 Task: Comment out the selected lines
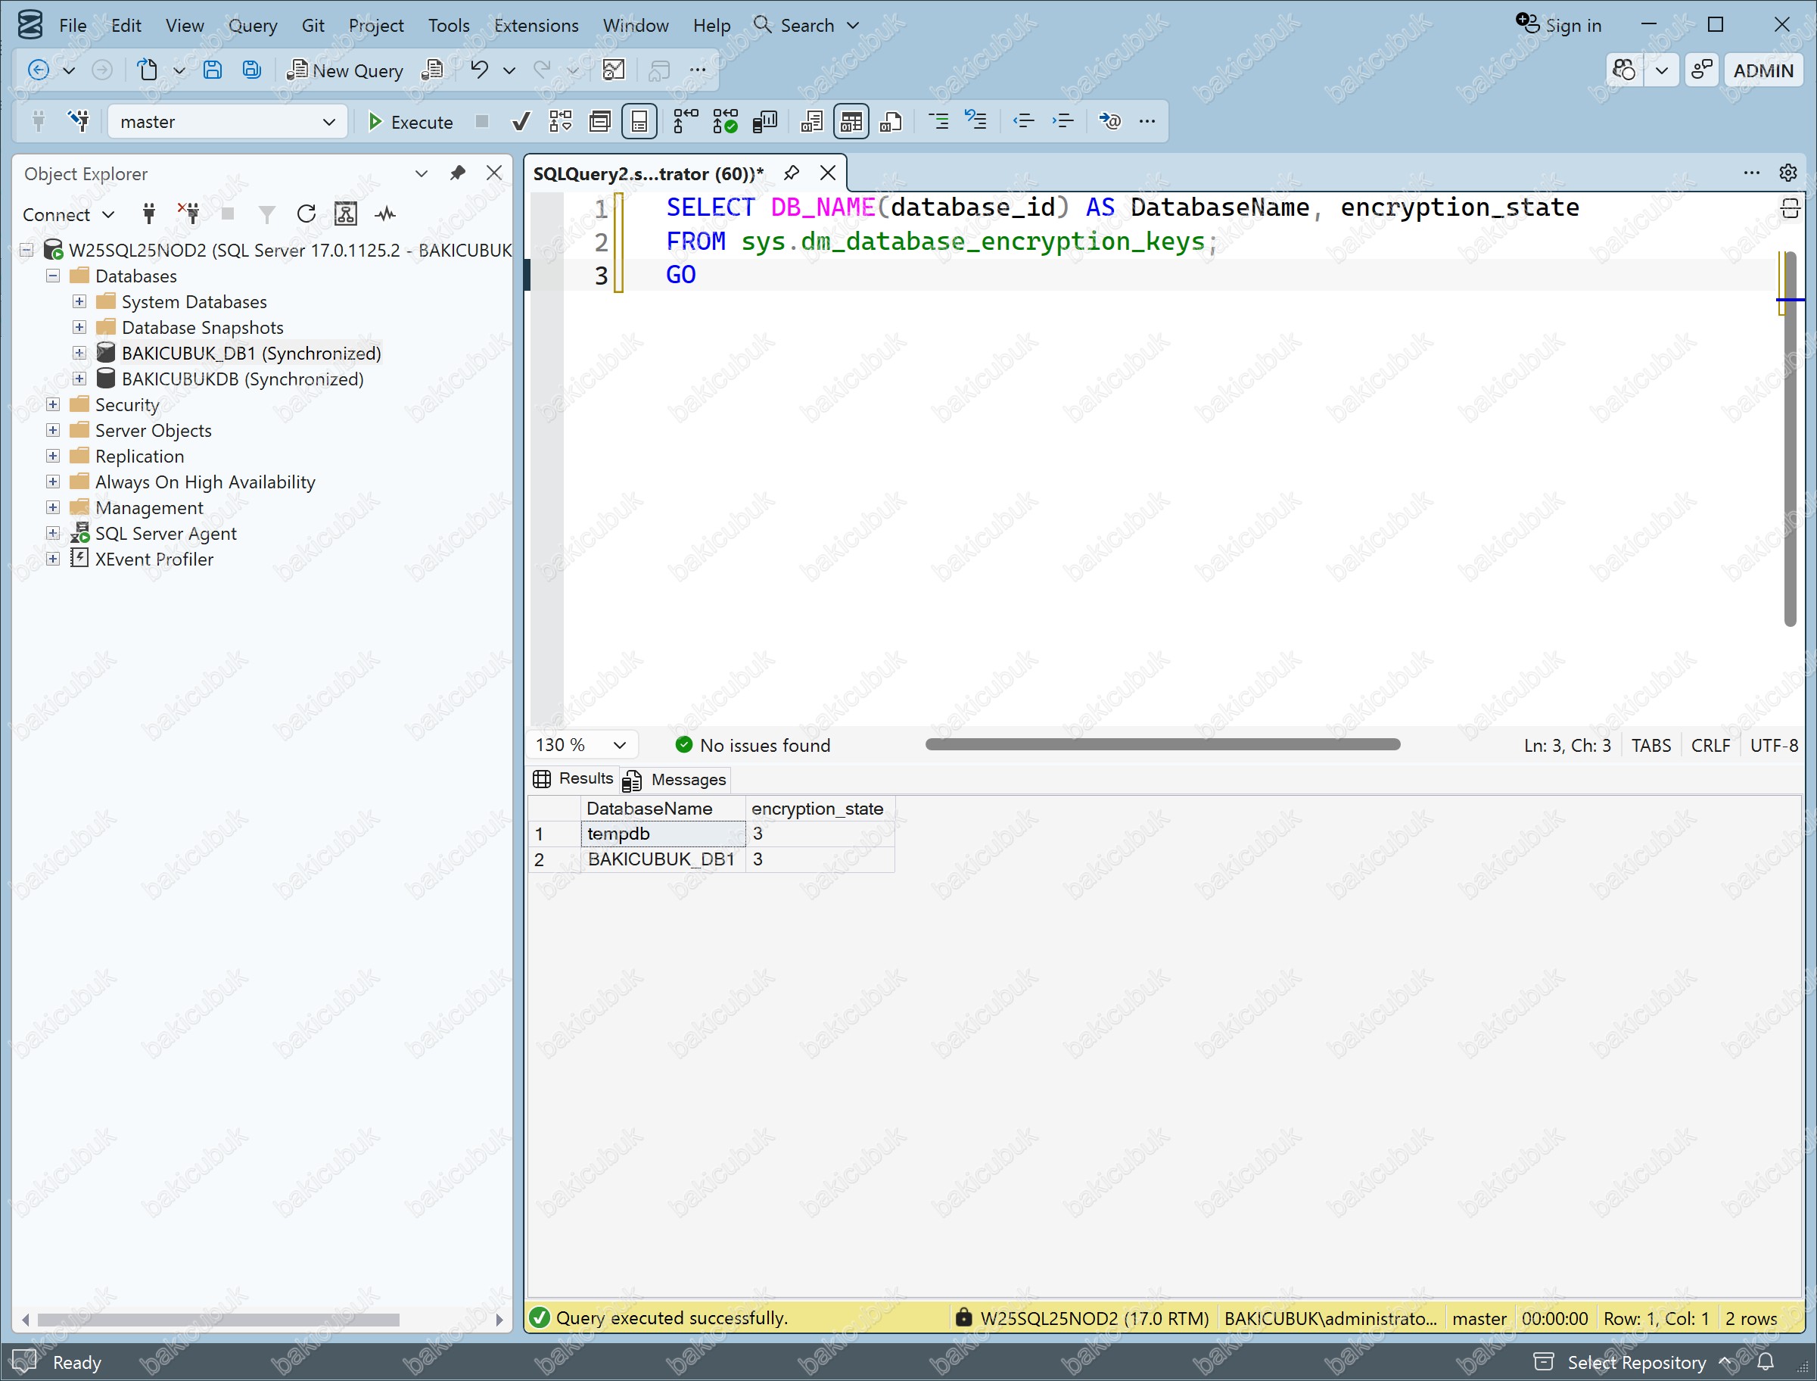(x=938, y=122)
